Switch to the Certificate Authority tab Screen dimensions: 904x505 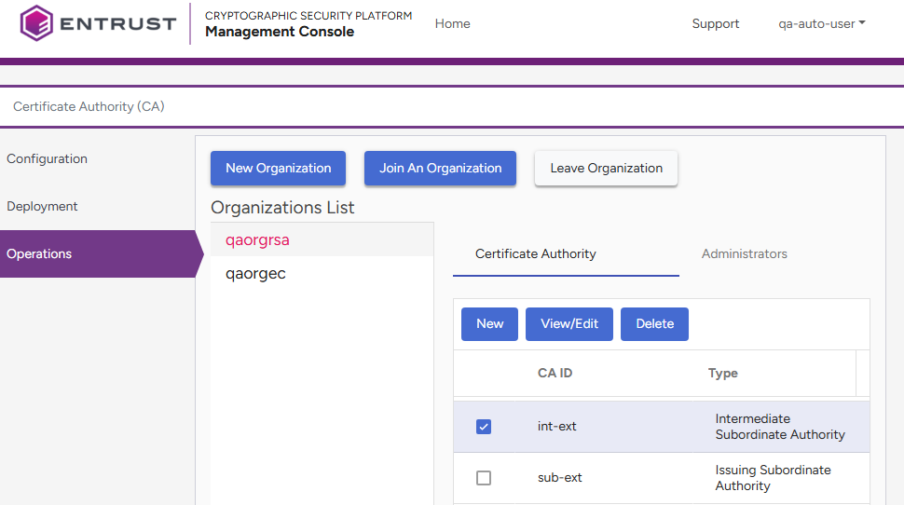535,254
